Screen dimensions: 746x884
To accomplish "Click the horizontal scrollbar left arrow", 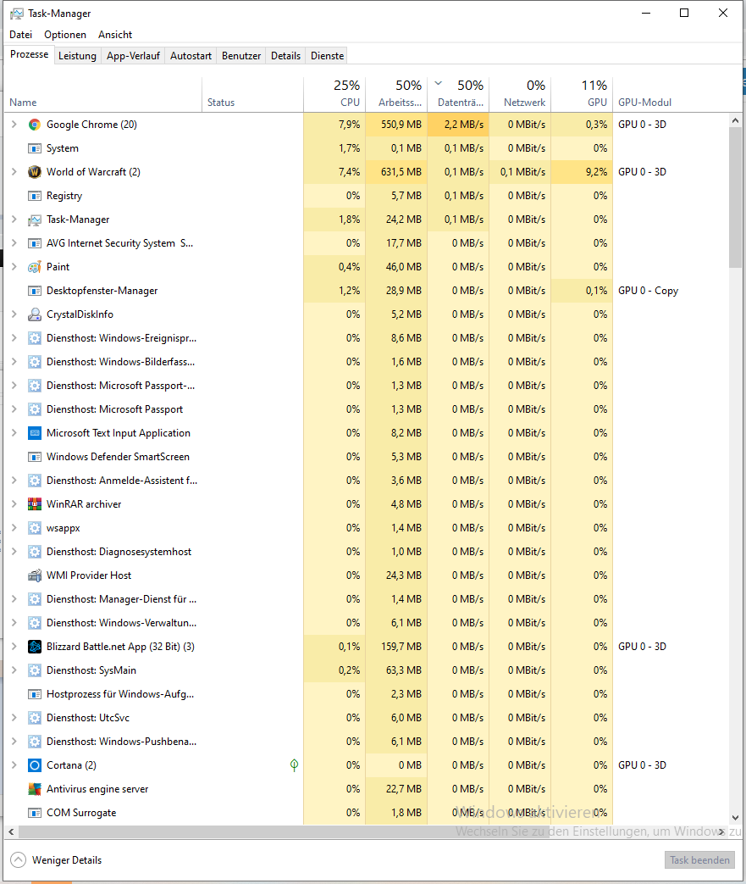I will tap(11, 831).
